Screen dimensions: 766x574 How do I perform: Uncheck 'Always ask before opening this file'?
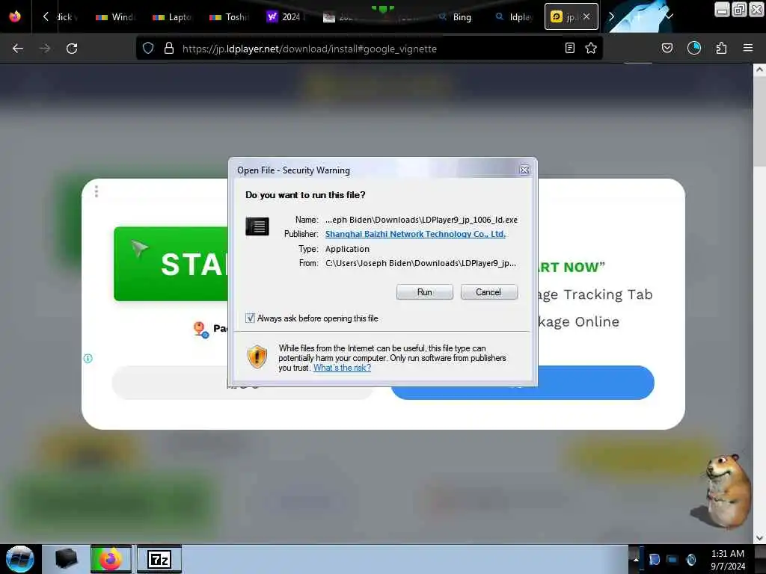click(250, 318)
